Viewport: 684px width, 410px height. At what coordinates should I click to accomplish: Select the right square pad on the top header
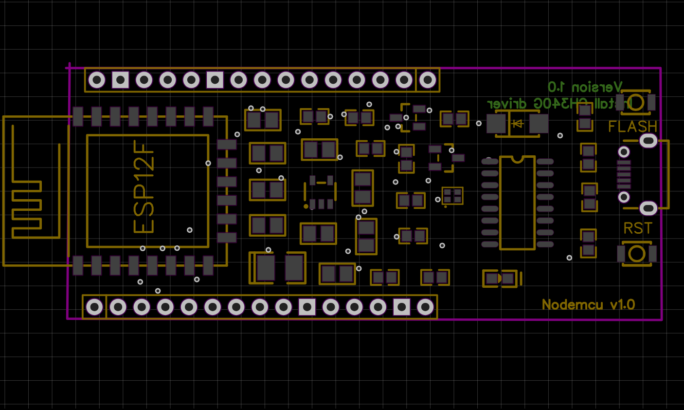pyautogui.click(x=215, y=80)
